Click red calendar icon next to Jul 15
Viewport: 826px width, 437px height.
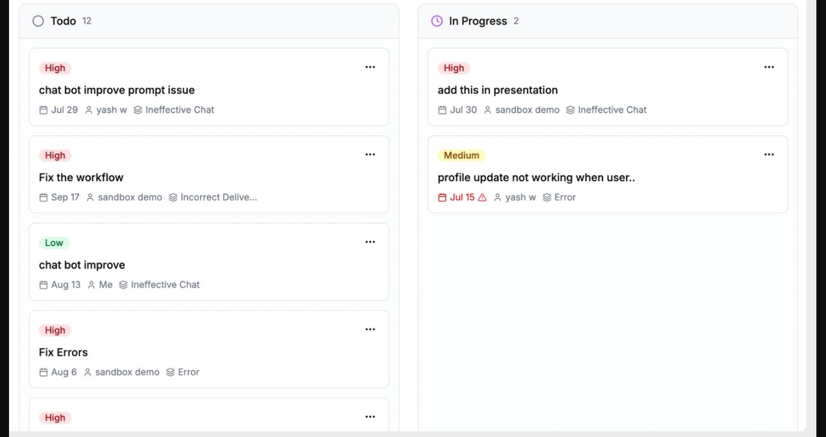tap(442, 197)
